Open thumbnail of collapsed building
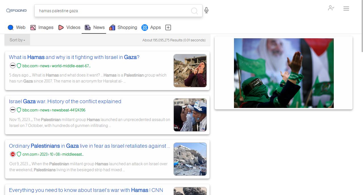The width and height of the screenshot is (363, 195). pos(190,159)
